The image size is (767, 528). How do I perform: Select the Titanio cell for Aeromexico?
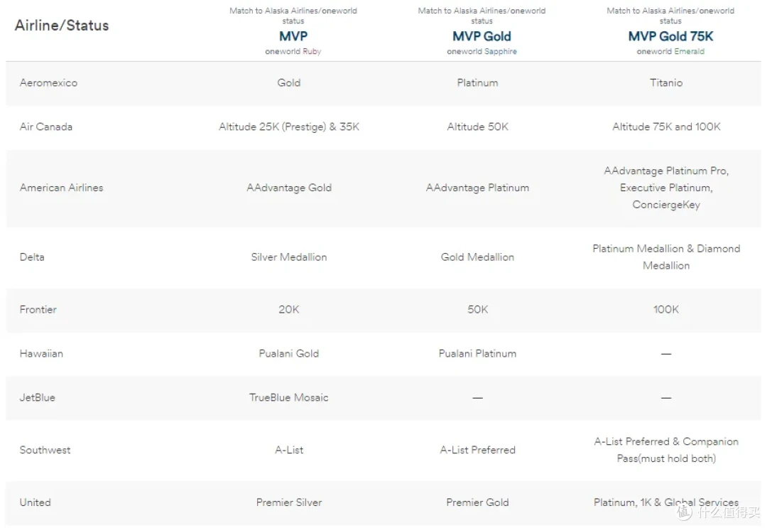tap(665, 82)
